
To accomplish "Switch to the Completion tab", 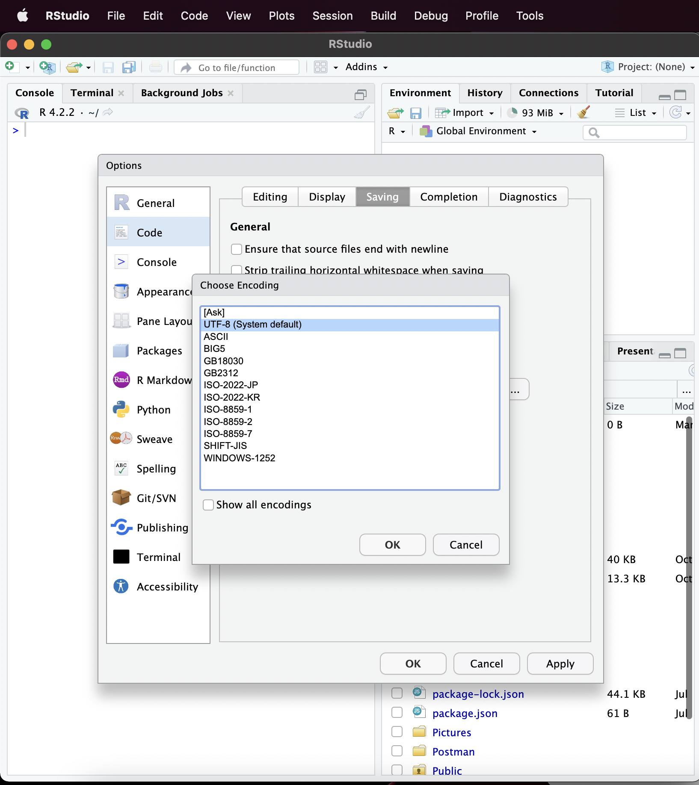I will click(x=449, y=197).
